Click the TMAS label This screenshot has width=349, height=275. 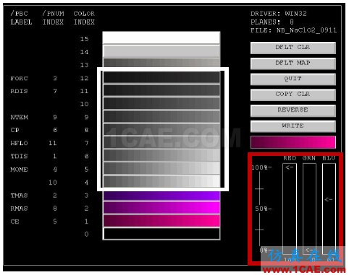tap(19, 196)
